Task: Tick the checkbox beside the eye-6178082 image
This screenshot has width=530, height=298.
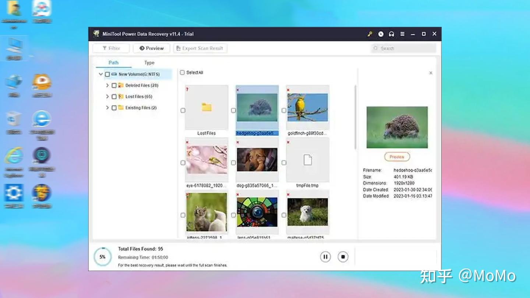Action: (x=183, y=163)
